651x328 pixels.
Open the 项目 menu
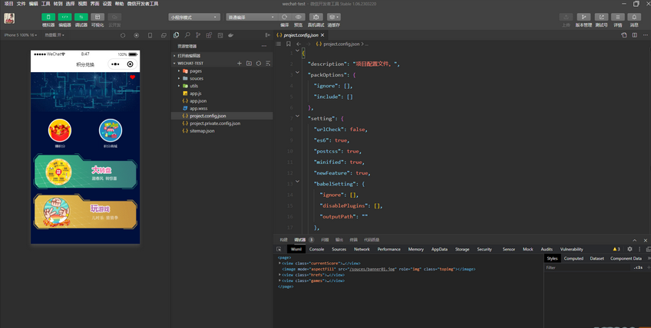coord(8,4)
